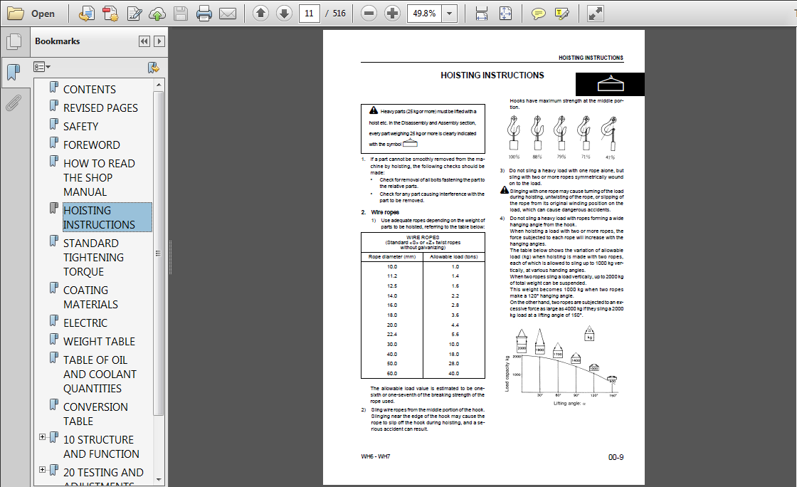The image size is (797, 487).
Task: Click the page number field showing 11
Action: tap(309, 14)
